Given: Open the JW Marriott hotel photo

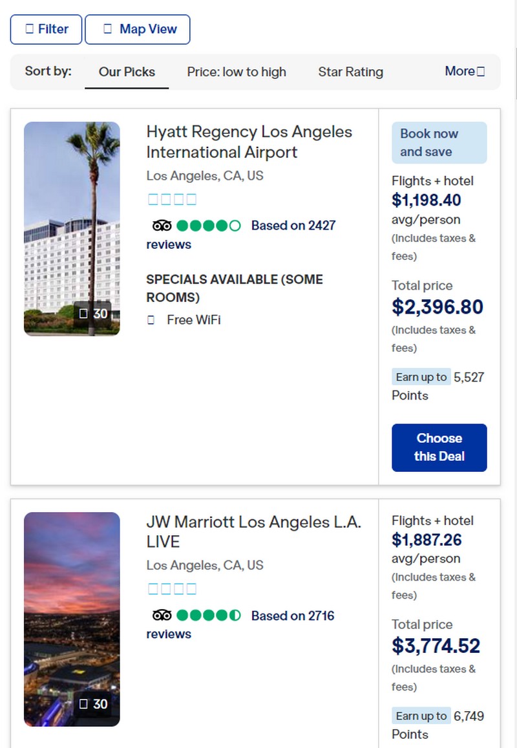Looking at the screenshot, I should click(72, 619).
